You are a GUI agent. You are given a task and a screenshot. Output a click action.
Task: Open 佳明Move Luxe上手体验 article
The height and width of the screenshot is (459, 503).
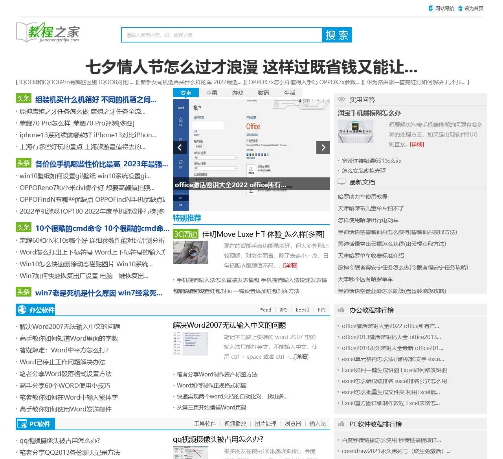[263, 234]
